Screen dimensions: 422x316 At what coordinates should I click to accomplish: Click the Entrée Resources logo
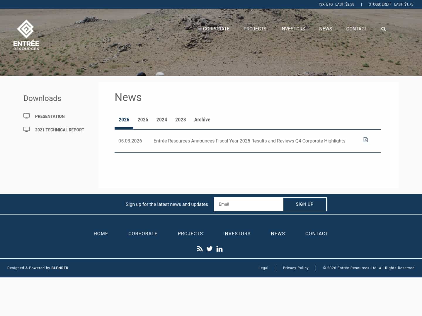[x=26, y=35]
